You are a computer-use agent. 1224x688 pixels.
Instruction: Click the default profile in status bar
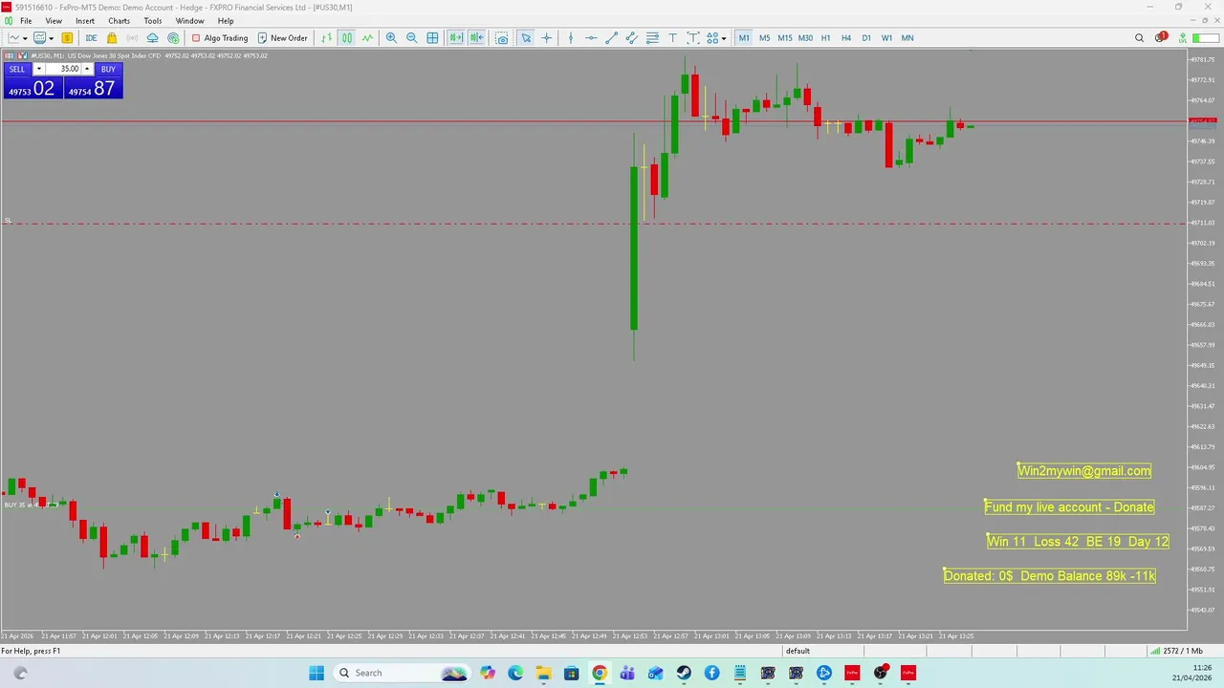tap(798, 651)
